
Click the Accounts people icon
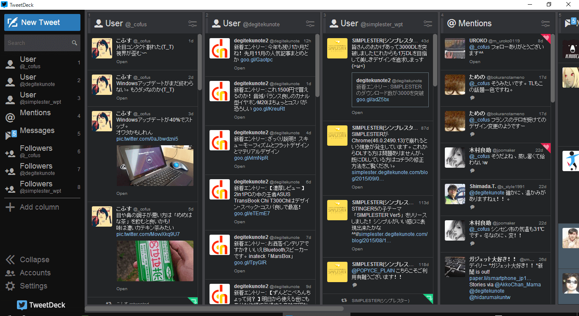pos(10,273)
